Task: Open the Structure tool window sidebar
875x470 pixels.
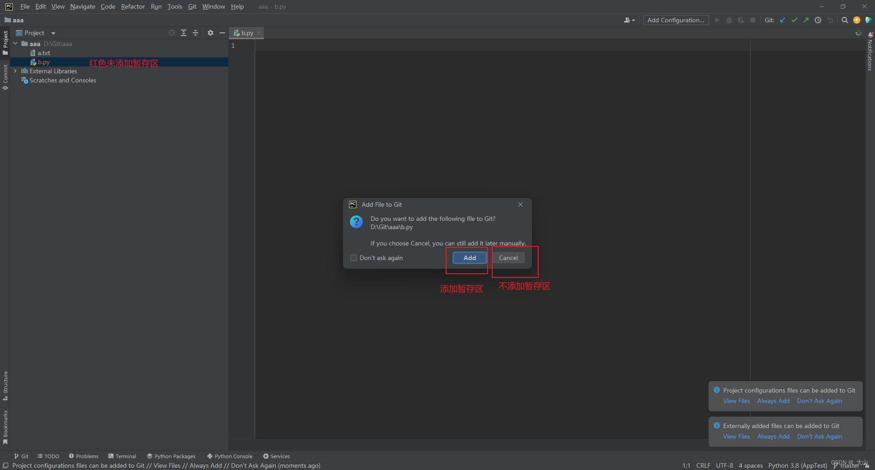Action: pos(5,386)
